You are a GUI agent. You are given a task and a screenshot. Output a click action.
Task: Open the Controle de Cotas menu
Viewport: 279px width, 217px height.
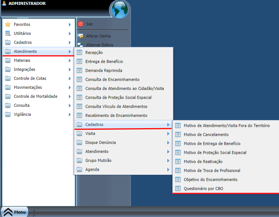click(x=30, y=78)
